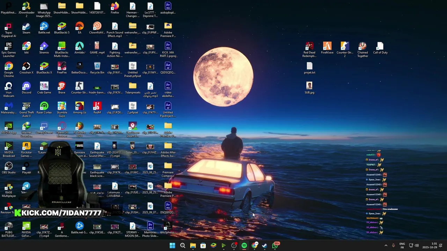The height and width of the screenshot is (251, 447).
Task: Click the microphone icon in system tray
Action: click(393, 245)
